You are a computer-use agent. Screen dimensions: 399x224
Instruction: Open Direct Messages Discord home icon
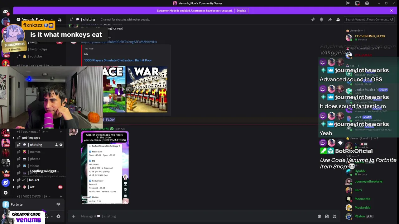[6, 12]
